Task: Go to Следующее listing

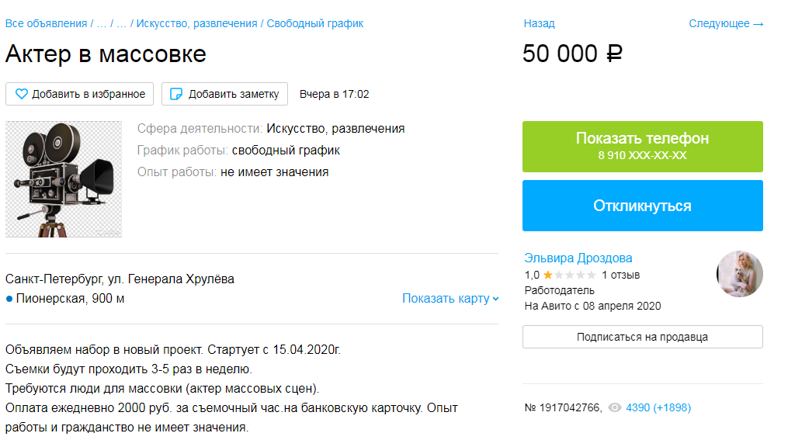Action: (725, 23)
